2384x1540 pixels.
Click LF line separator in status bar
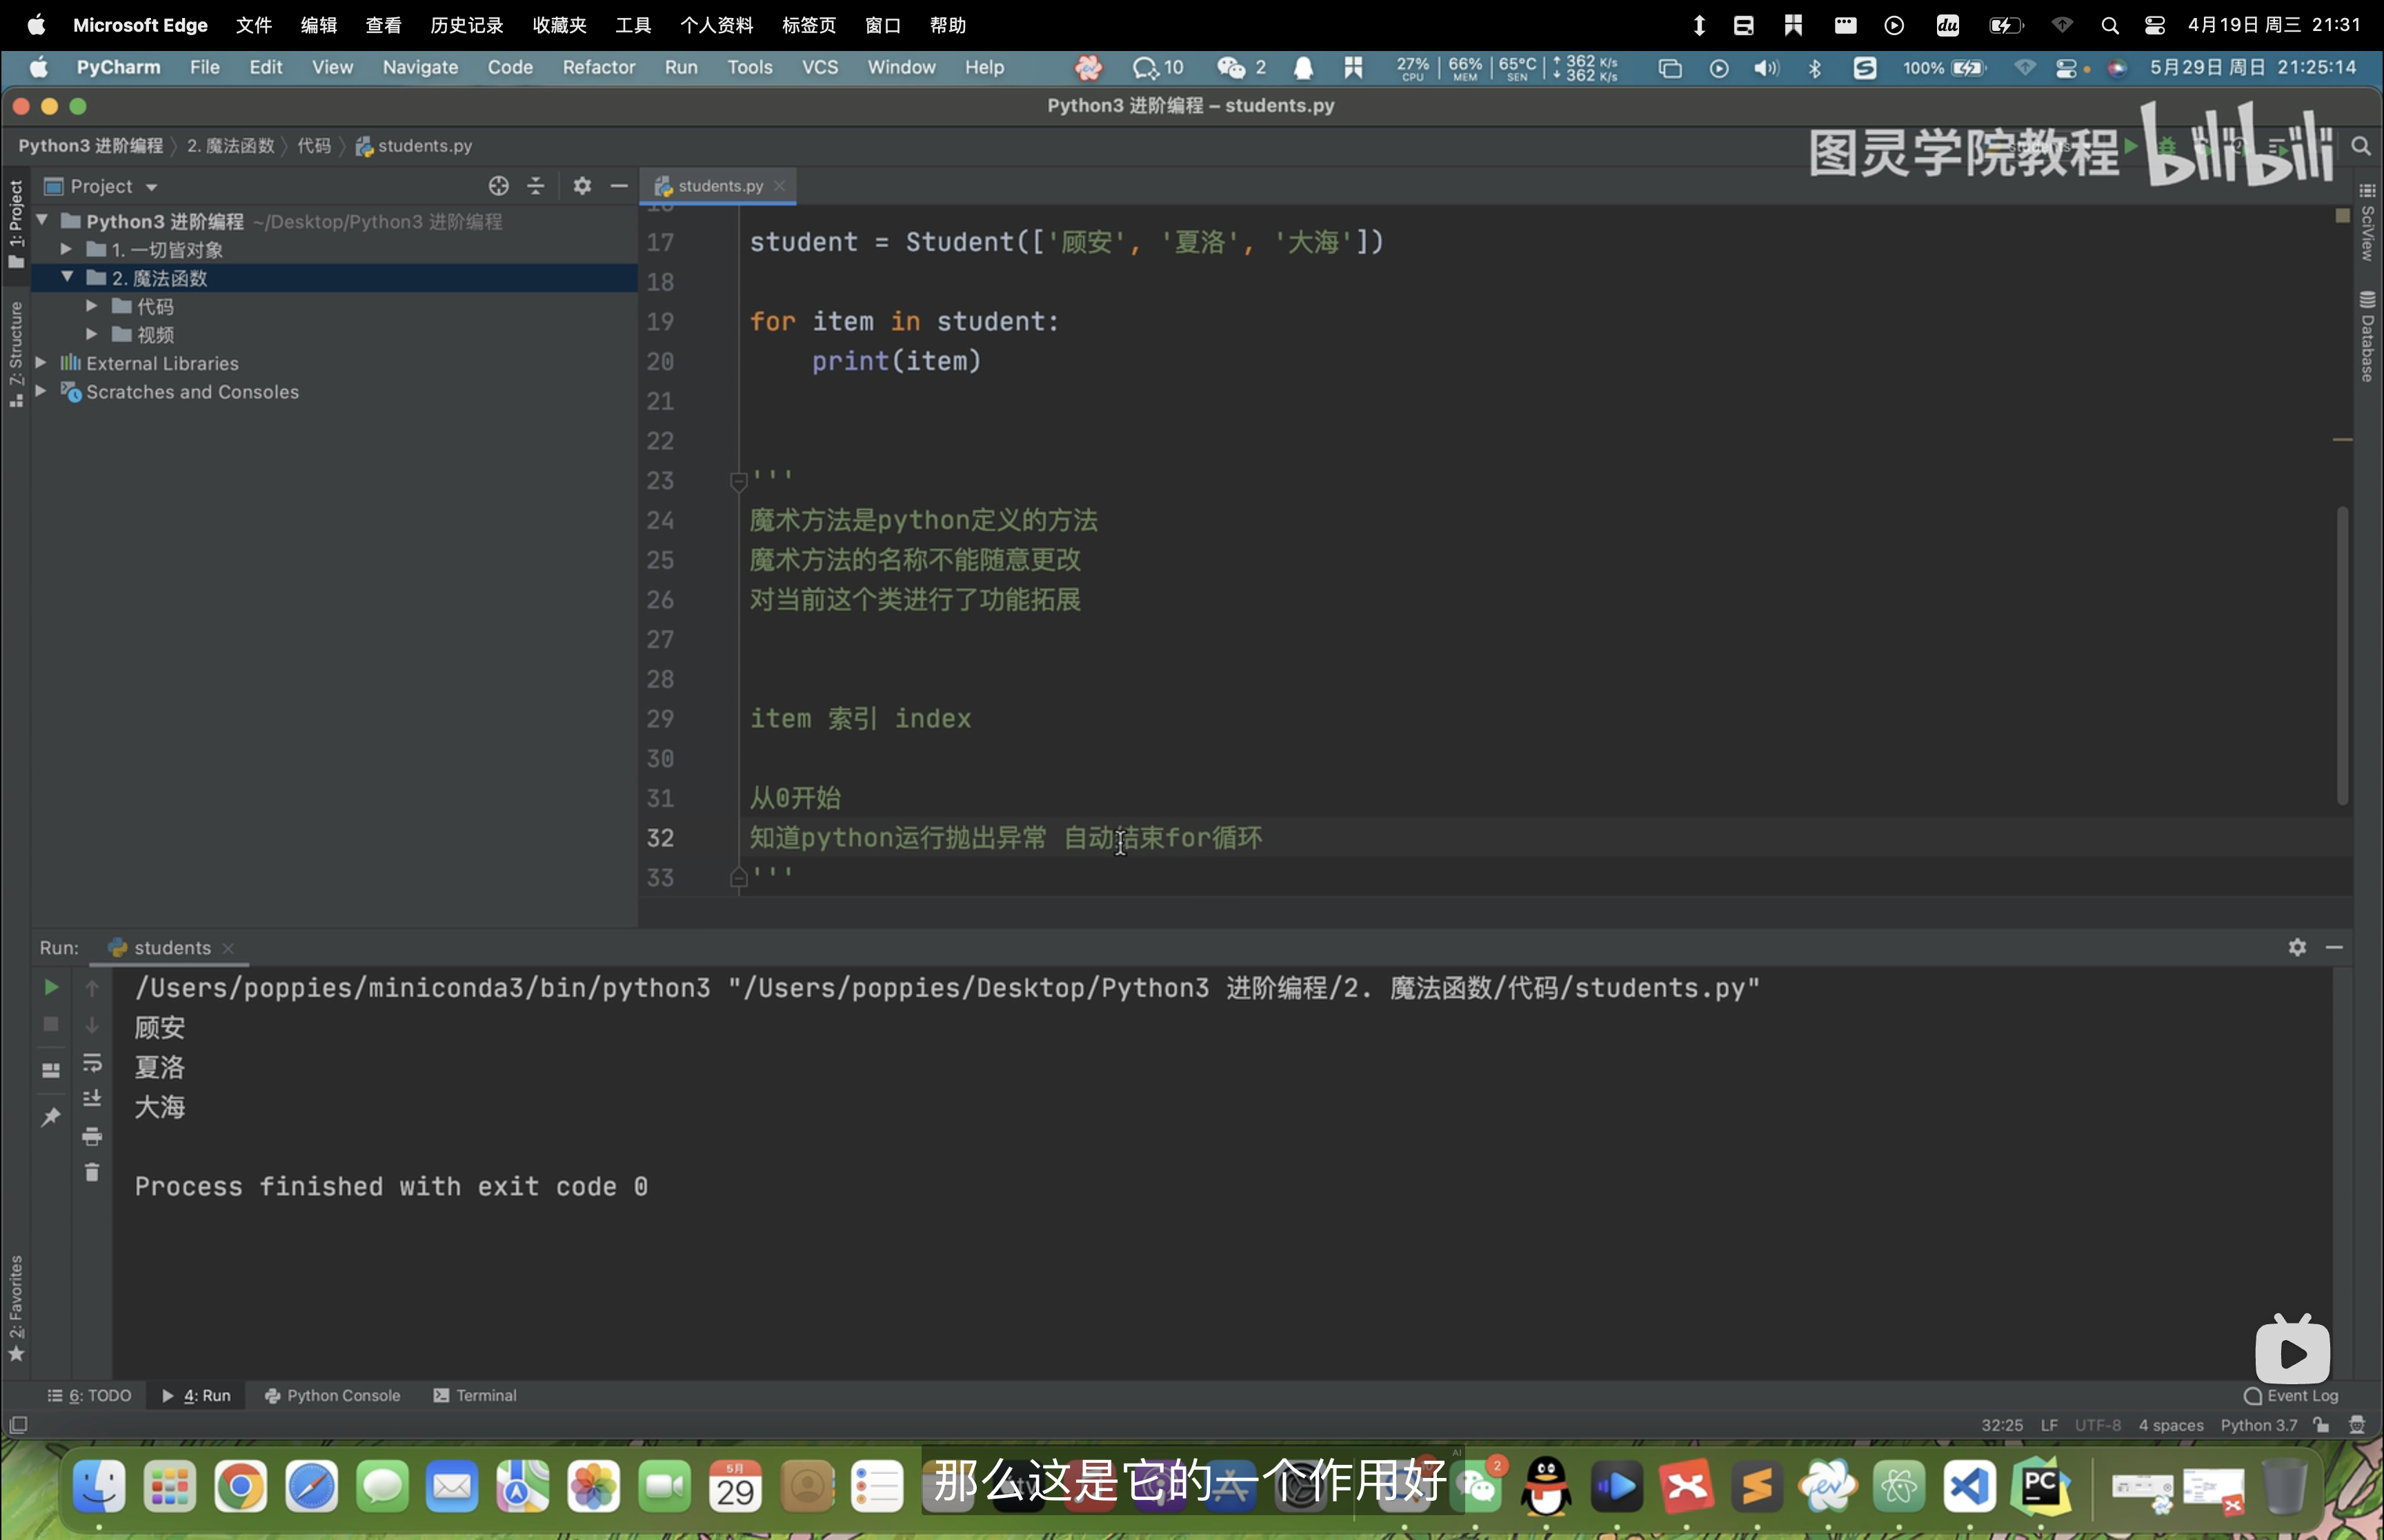coord(2049,1425)
